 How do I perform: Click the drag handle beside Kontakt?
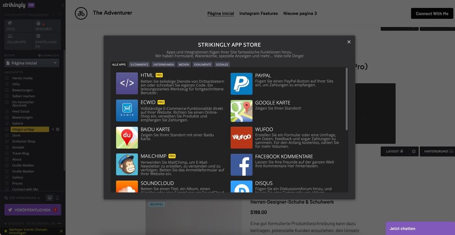point(7,147)
